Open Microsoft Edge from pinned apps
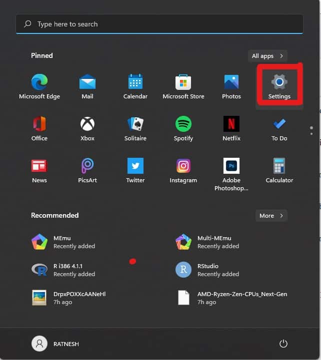The height and width of the screenshot is (360, 321). coord(39,86)
